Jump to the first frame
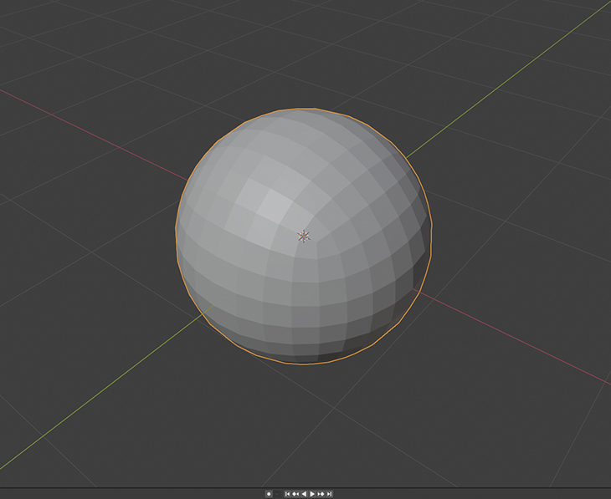This screenshot has height=499, width=611. click(x=288, y=494)
